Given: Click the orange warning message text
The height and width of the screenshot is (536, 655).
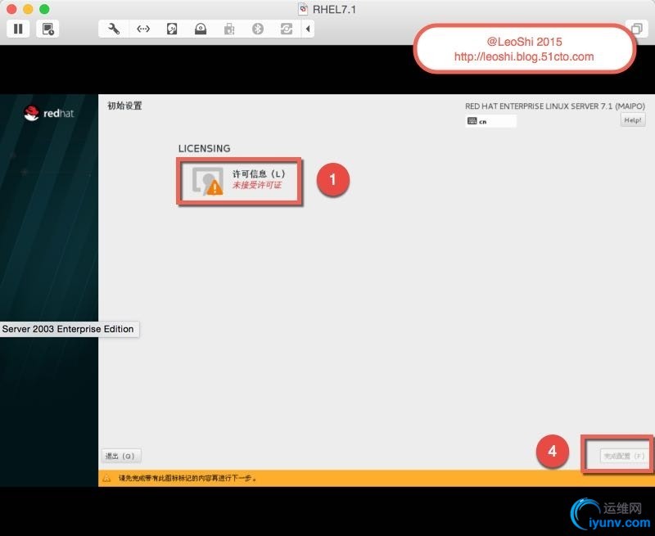Looking at the screenshot, I should pos(187,478).
